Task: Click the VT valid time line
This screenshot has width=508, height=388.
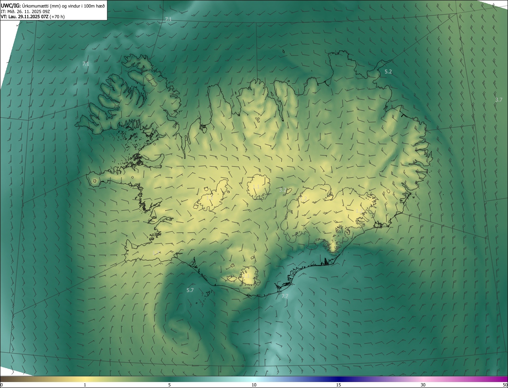Action: [25, 17]
